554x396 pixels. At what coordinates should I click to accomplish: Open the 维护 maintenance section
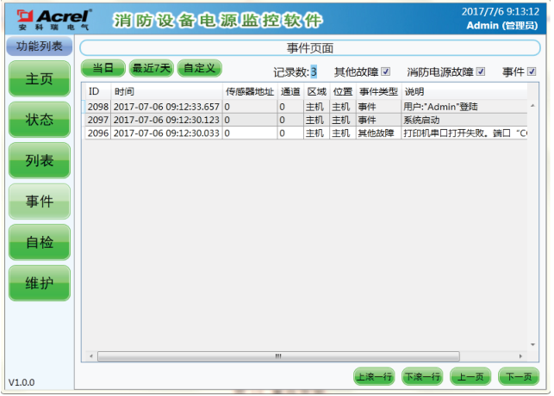[39, 283]
